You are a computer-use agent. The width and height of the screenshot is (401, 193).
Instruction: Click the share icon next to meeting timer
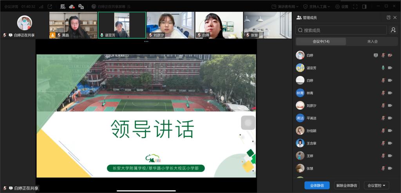point(50,7)
